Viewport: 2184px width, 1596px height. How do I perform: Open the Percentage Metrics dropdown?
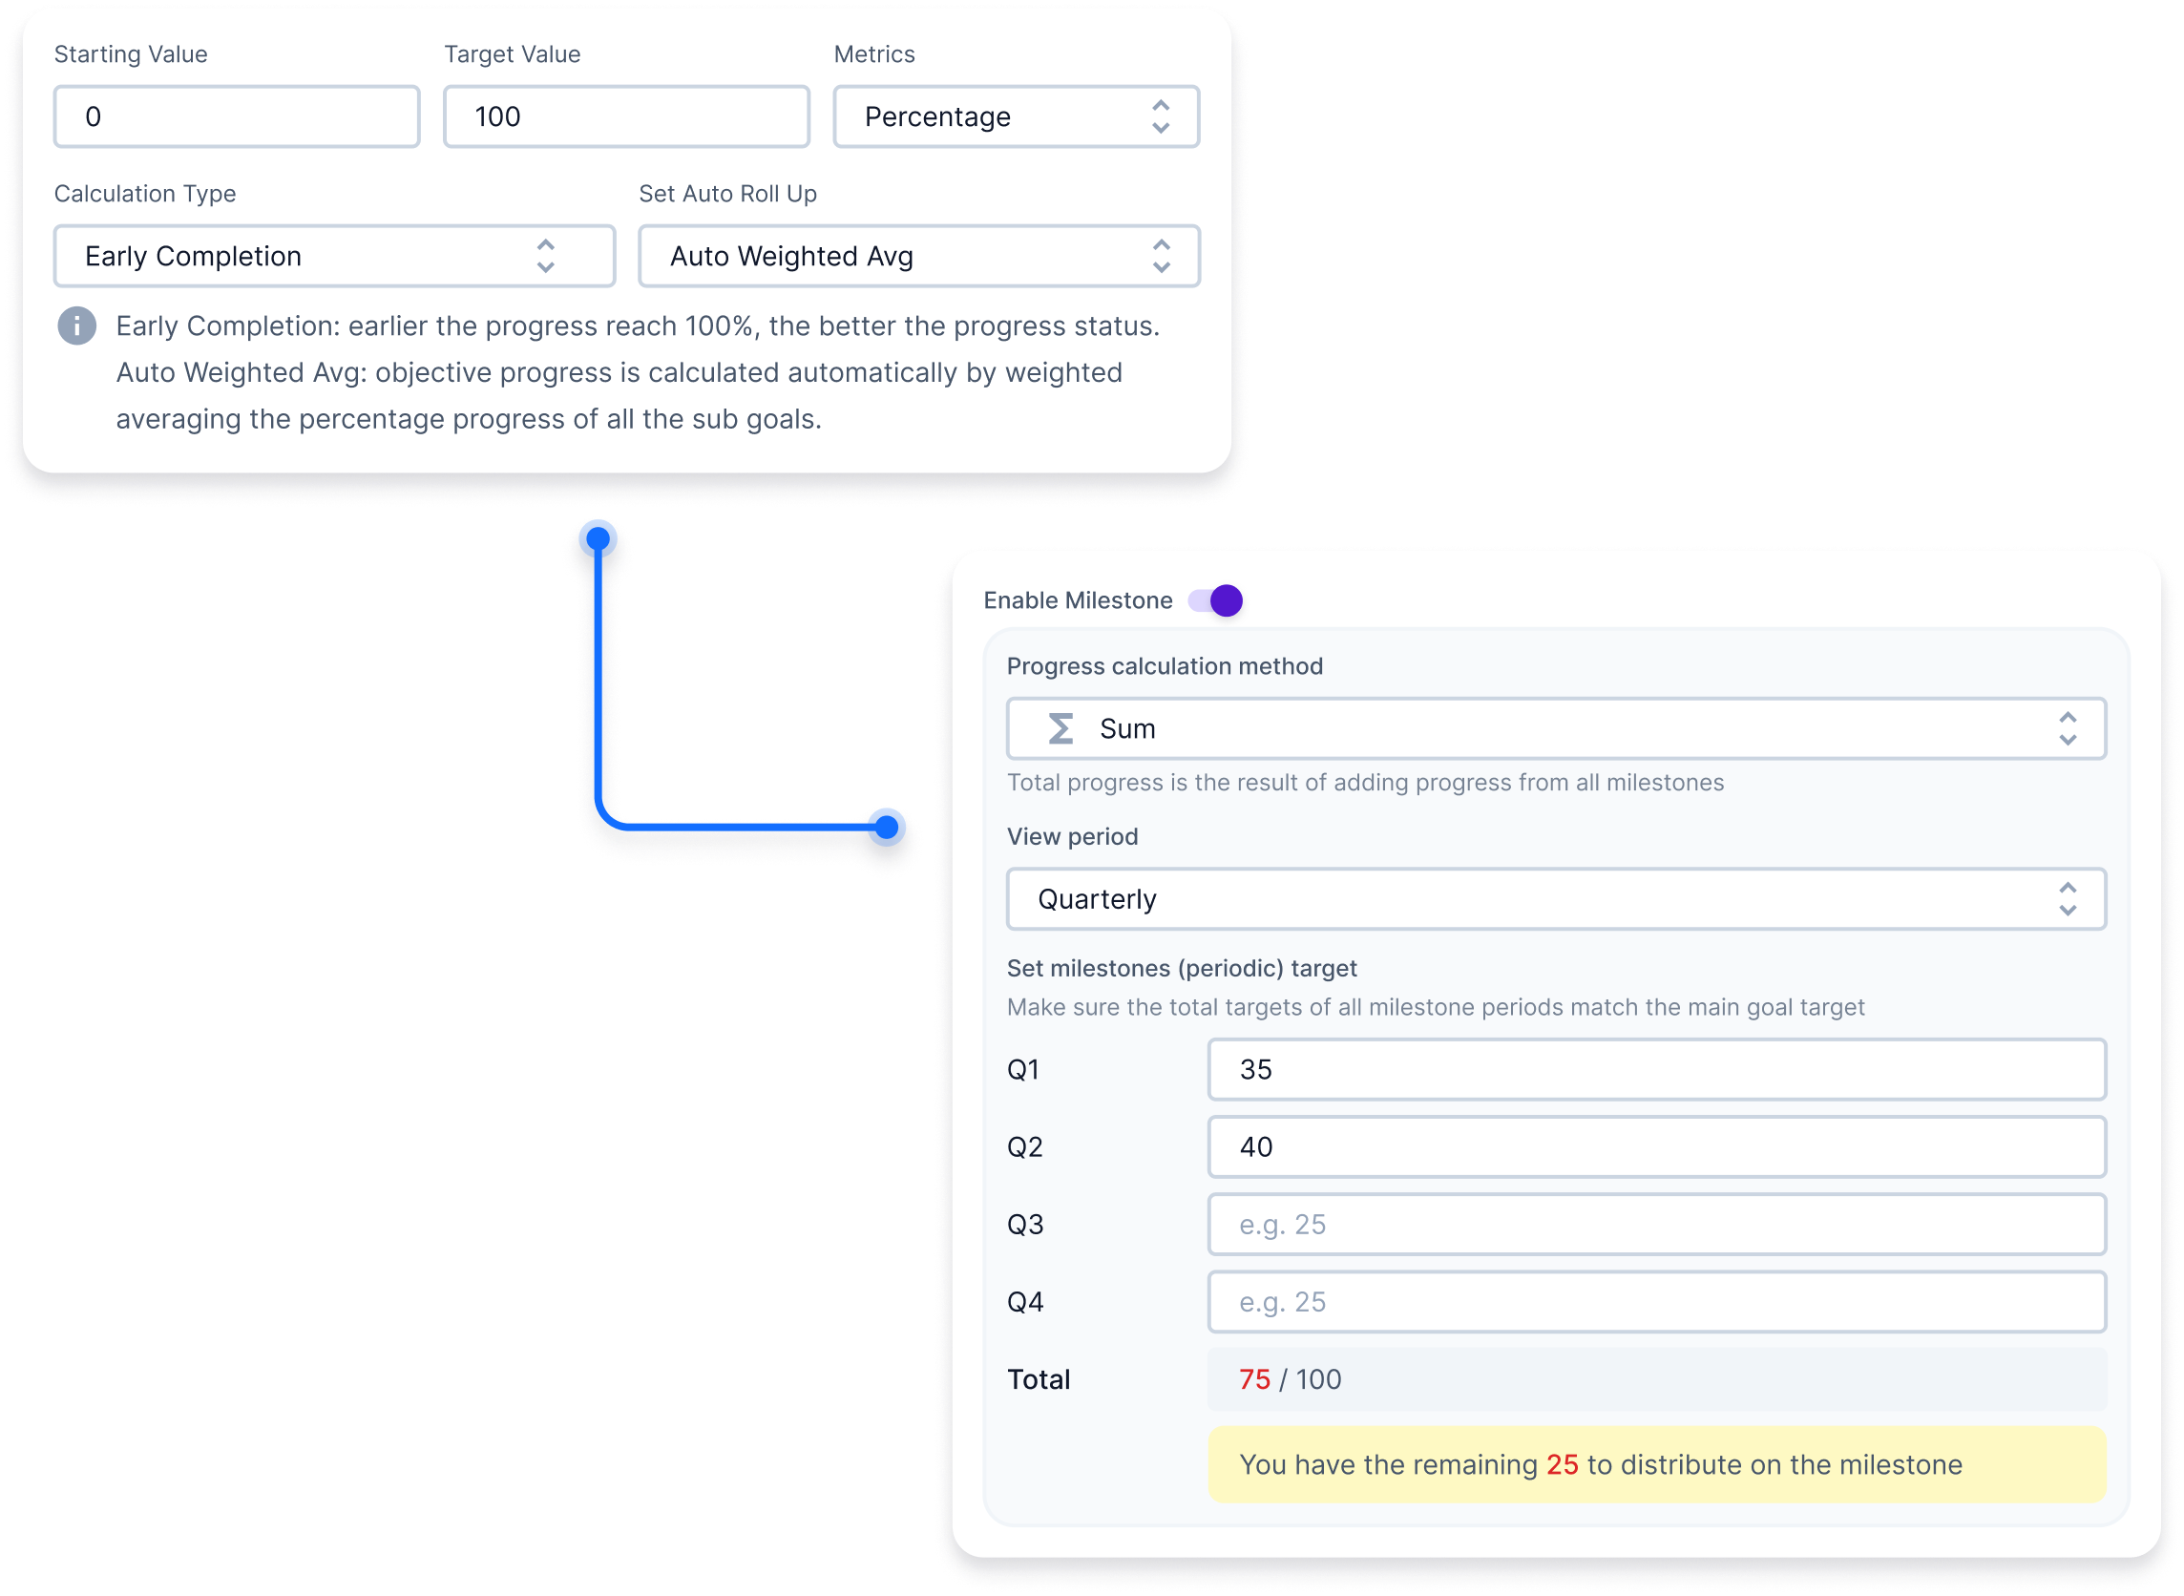tap(1015, 115)
